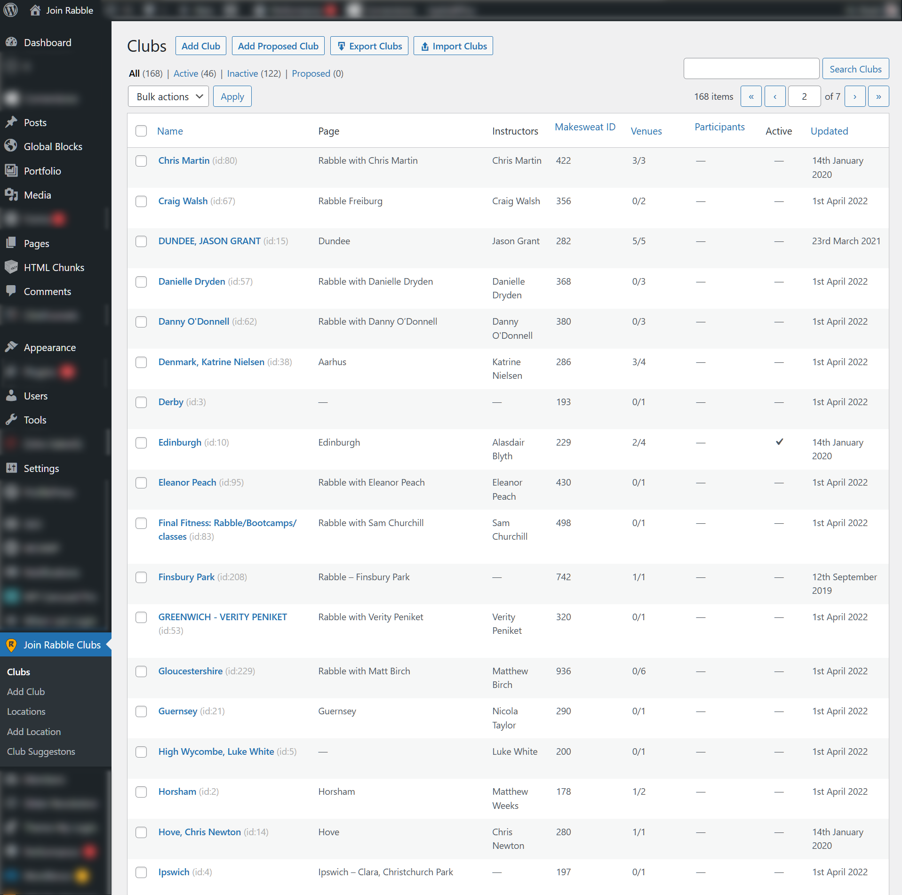Click the WordPress logo icon
902x895 pixels.
11,10
